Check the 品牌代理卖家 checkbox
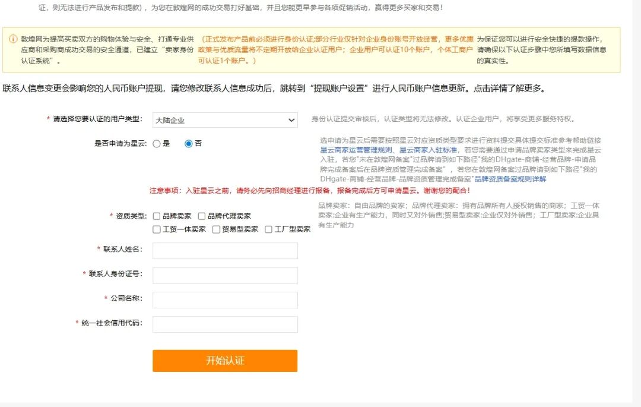Screen dimensions: 641x407 [x=202, y=216]
